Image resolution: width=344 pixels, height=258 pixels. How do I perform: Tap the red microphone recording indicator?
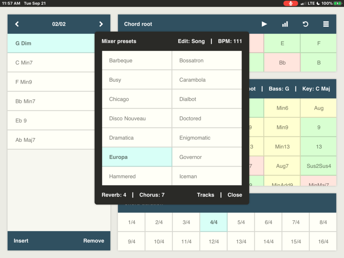tap(291, 3)
